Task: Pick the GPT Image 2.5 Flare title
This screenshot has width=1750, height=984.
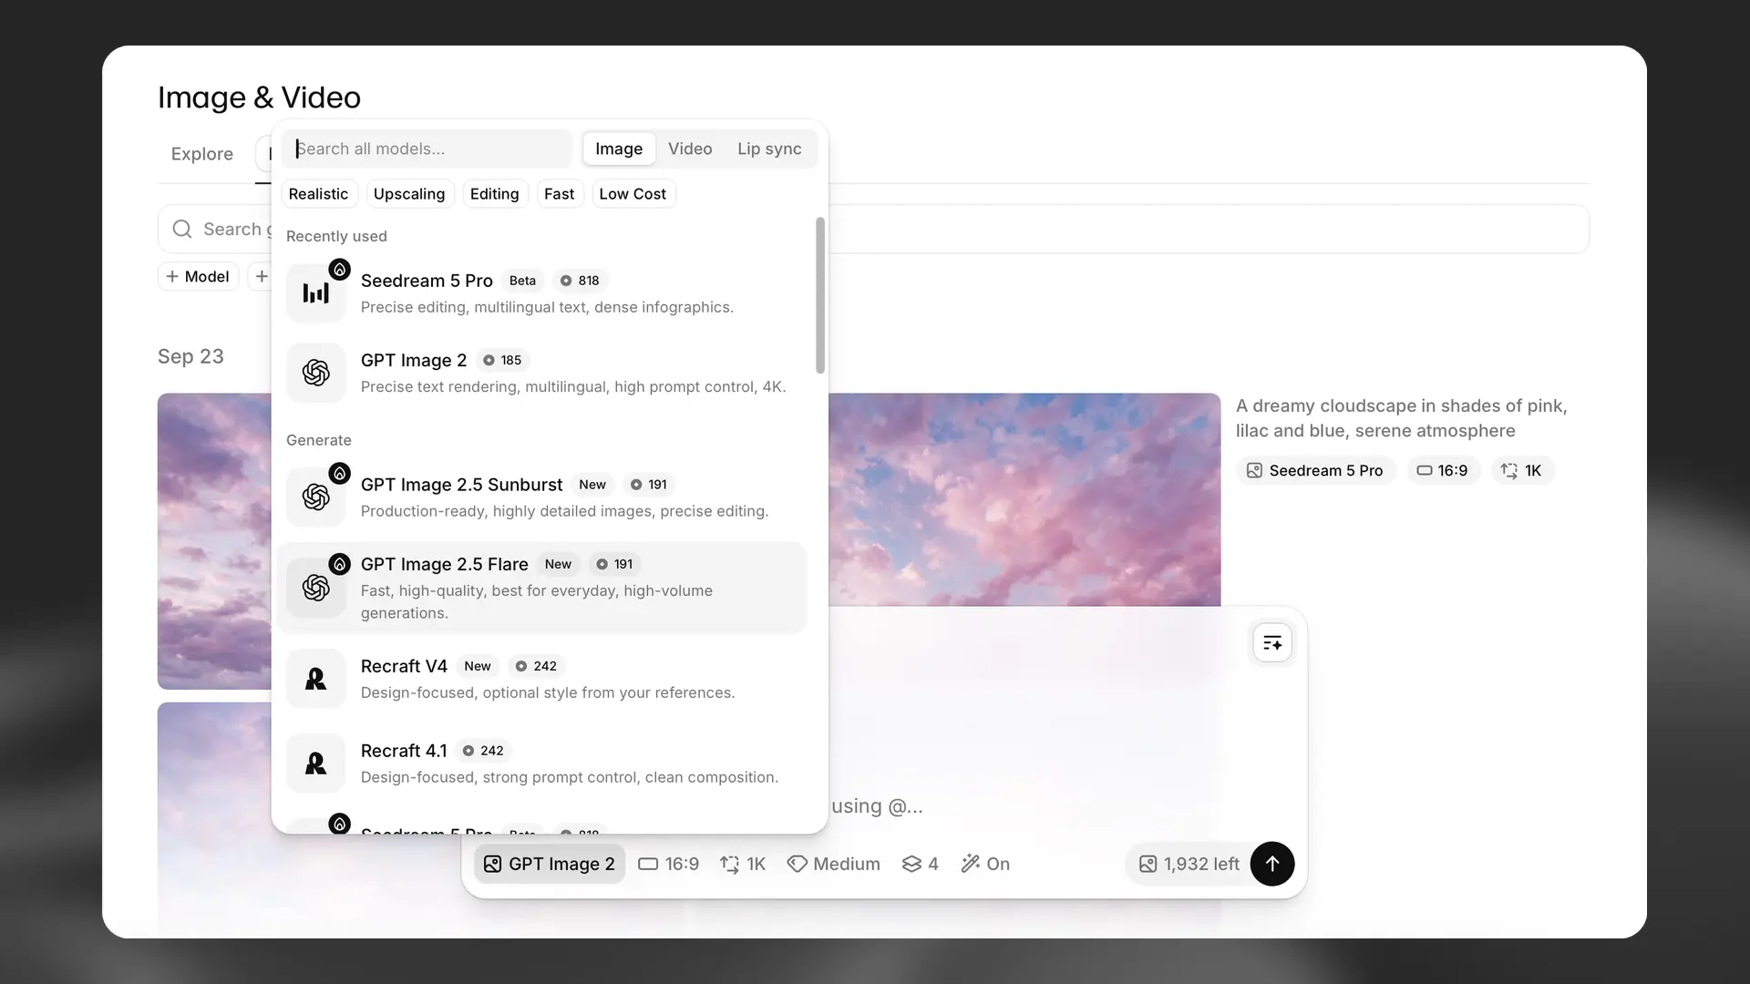Action: tap(445, 564)
